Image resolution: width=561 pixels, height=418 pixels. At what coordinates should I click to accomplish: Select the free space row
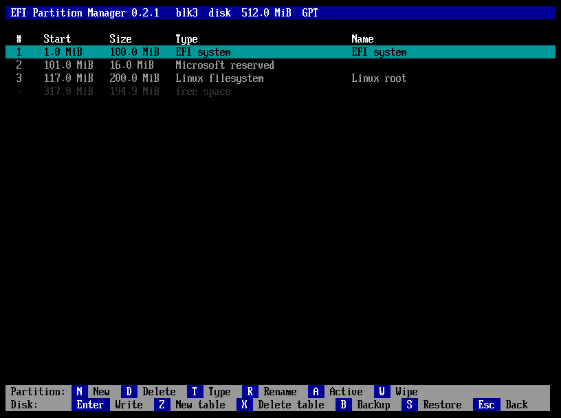click(280, 91)
